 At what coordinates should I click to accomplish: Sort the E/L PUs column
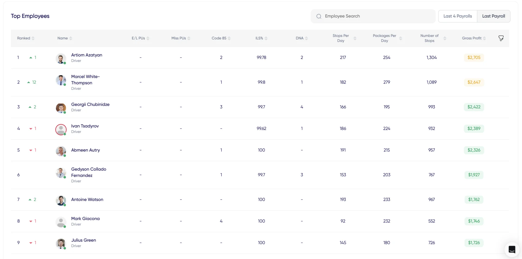[x=148, y=38]
